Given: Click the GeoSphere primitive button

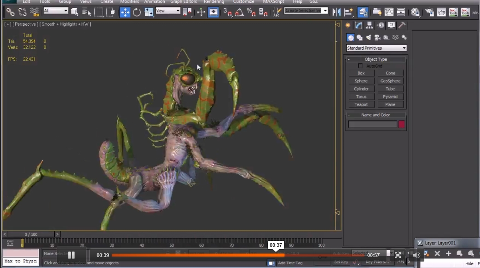Looking at the screenshot, I should [x=390, y=81].
